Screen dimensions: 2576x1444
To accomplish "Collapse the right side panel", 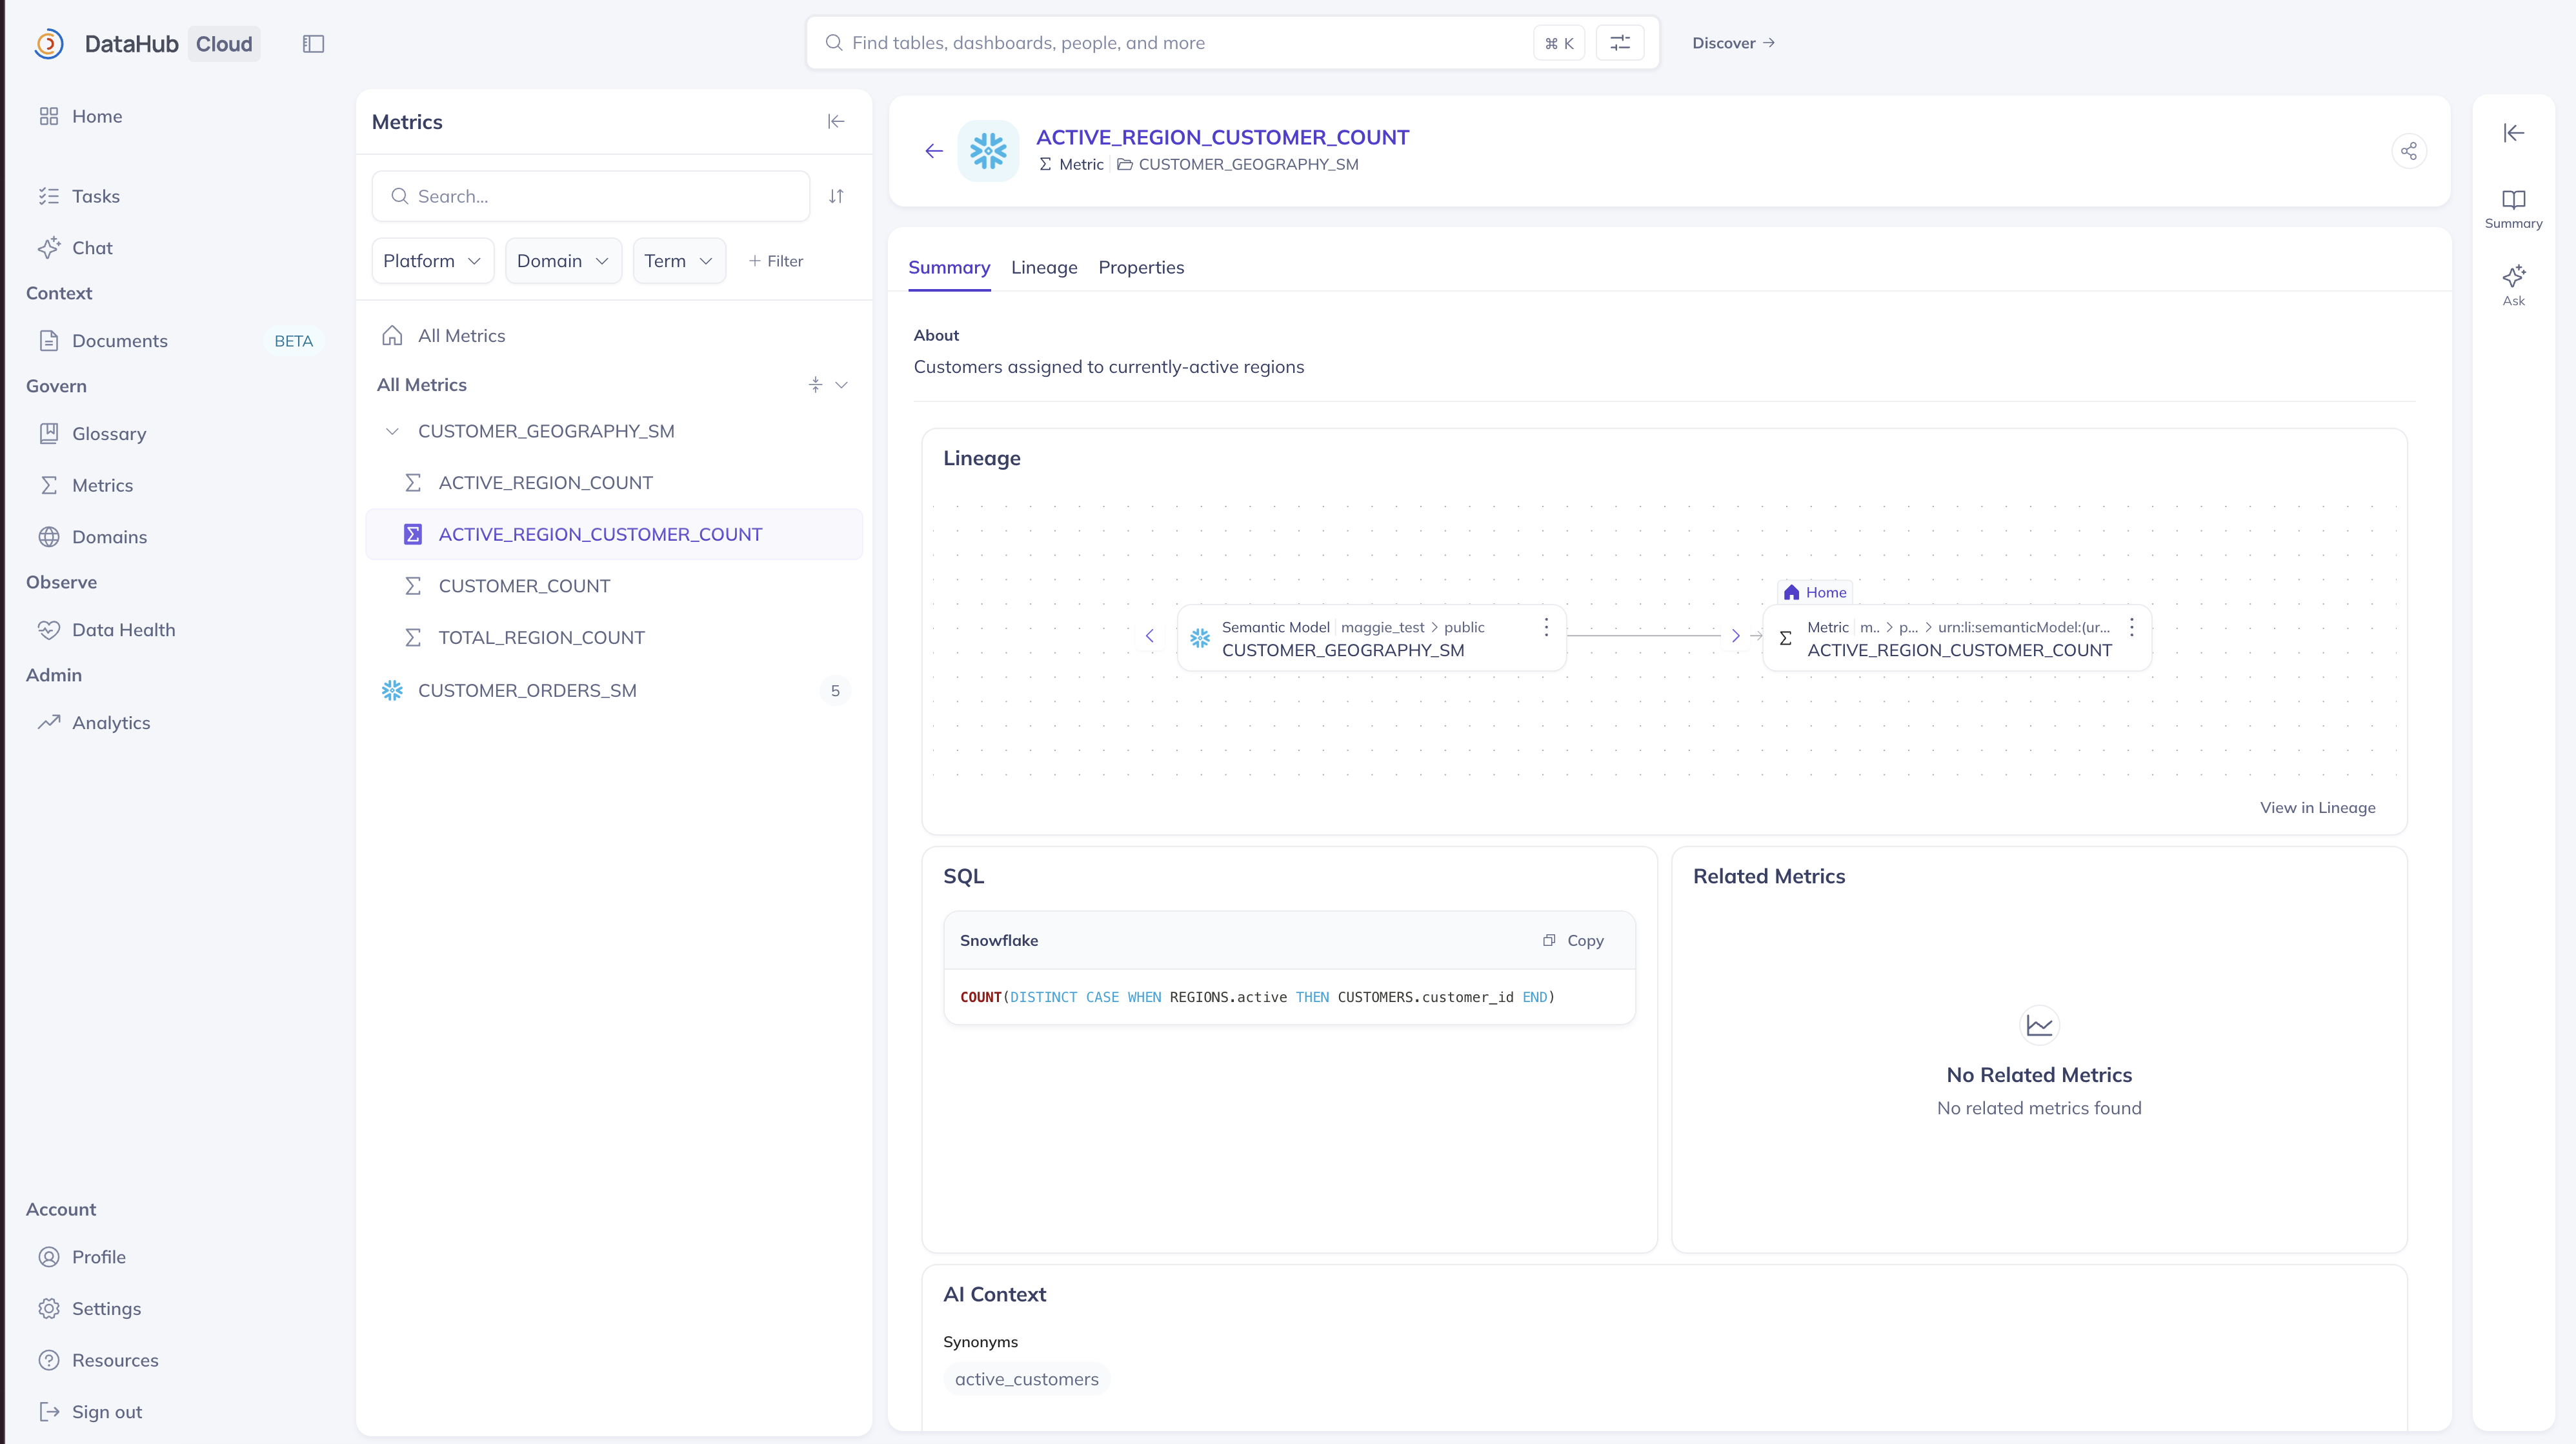I will tap(2513, 133).
